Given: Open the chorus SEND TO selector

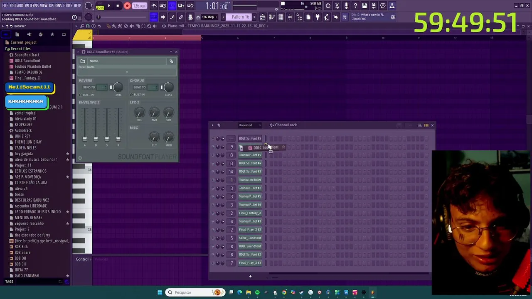Looking at the screenshot, I should click(x=153, y=87).
